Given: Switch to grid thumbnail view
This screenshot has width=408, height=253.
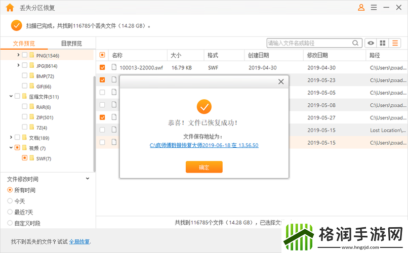Looking at the screenshot, I should [x=383, y=43].
